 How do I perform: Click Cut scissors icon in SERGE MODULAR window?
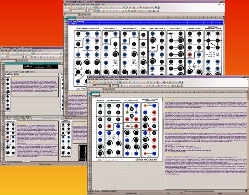[x=124, y=82]
